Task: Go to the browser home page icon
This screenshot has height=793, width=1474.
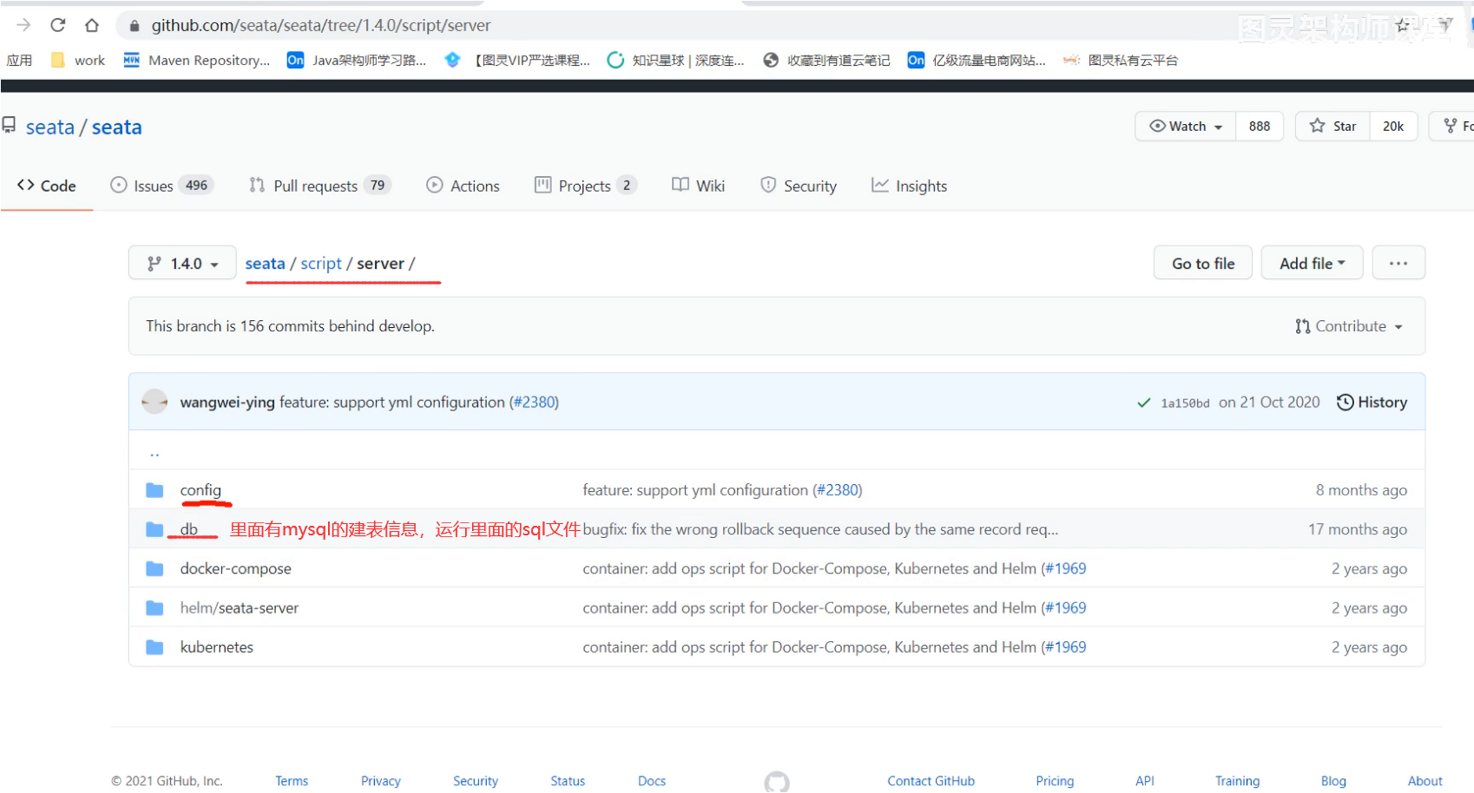Action: click(x=92, y=25)
